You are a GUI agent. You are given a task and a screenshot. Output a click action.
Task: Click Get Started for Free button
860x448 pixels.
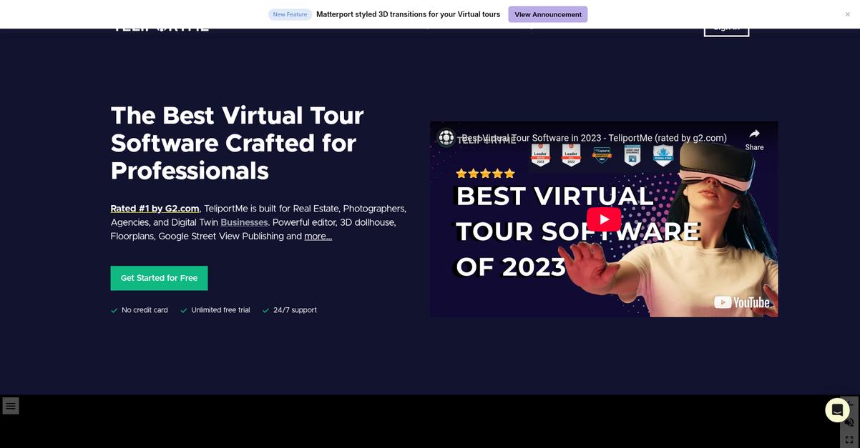pyautogui.click(x=159, y=278)
